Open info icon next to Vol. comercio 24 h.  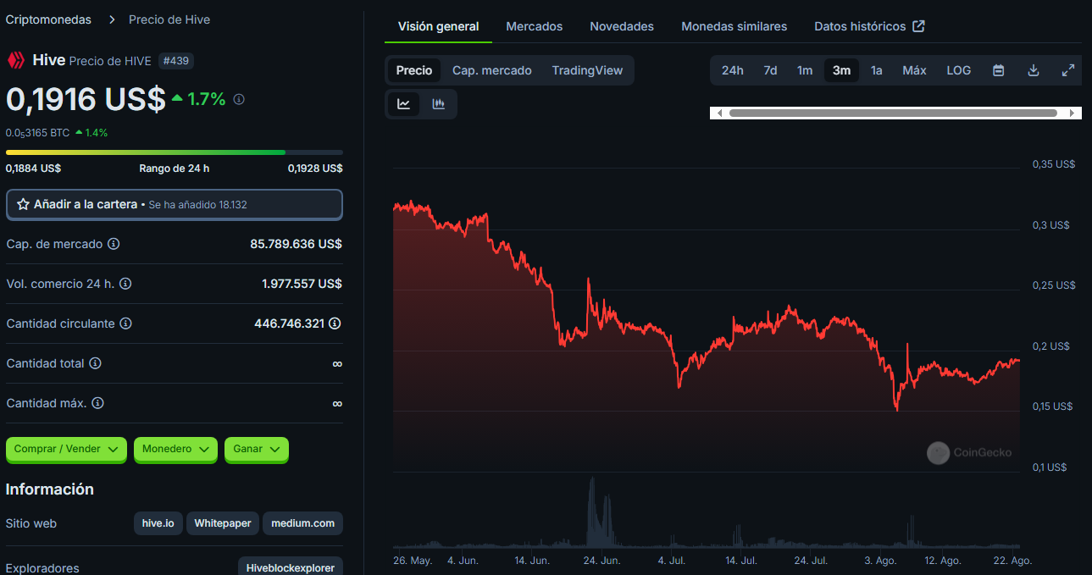pos(125,284)
